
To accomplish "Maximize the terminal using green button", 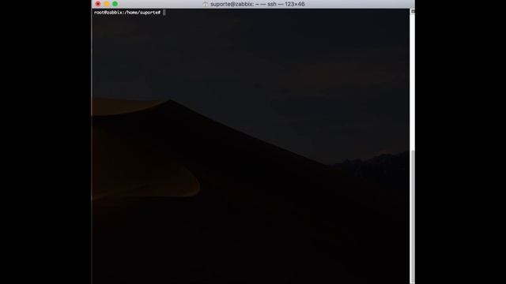I will [115, 4].
